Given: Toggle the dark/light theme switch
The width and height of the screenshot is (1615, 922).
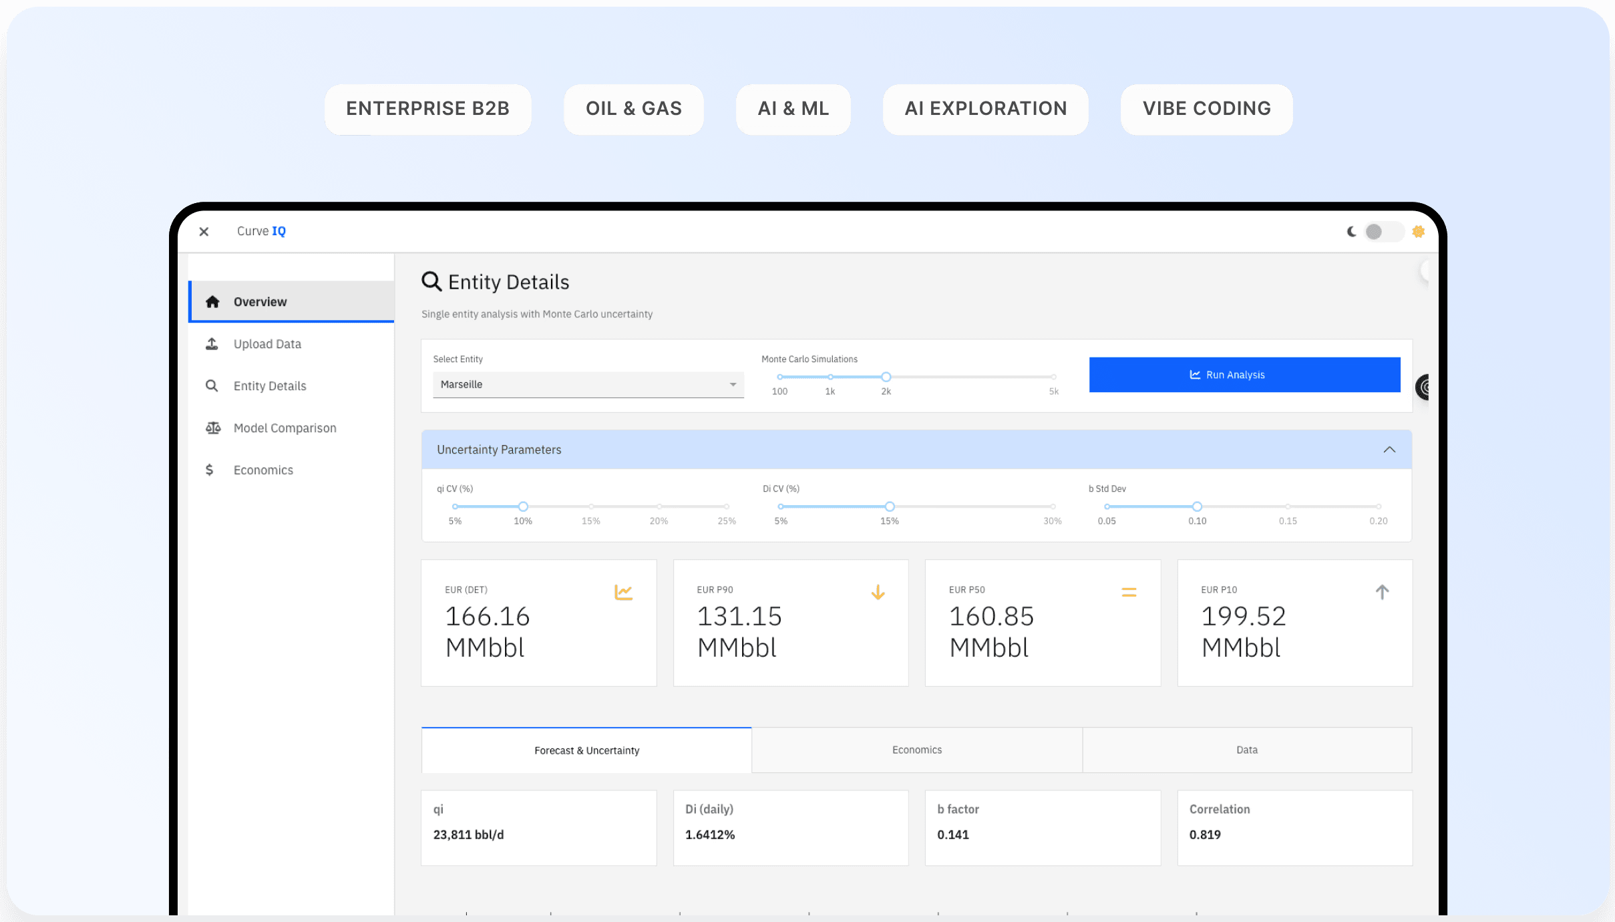Looking at the screenshot, I should (x=1383, y=231).
